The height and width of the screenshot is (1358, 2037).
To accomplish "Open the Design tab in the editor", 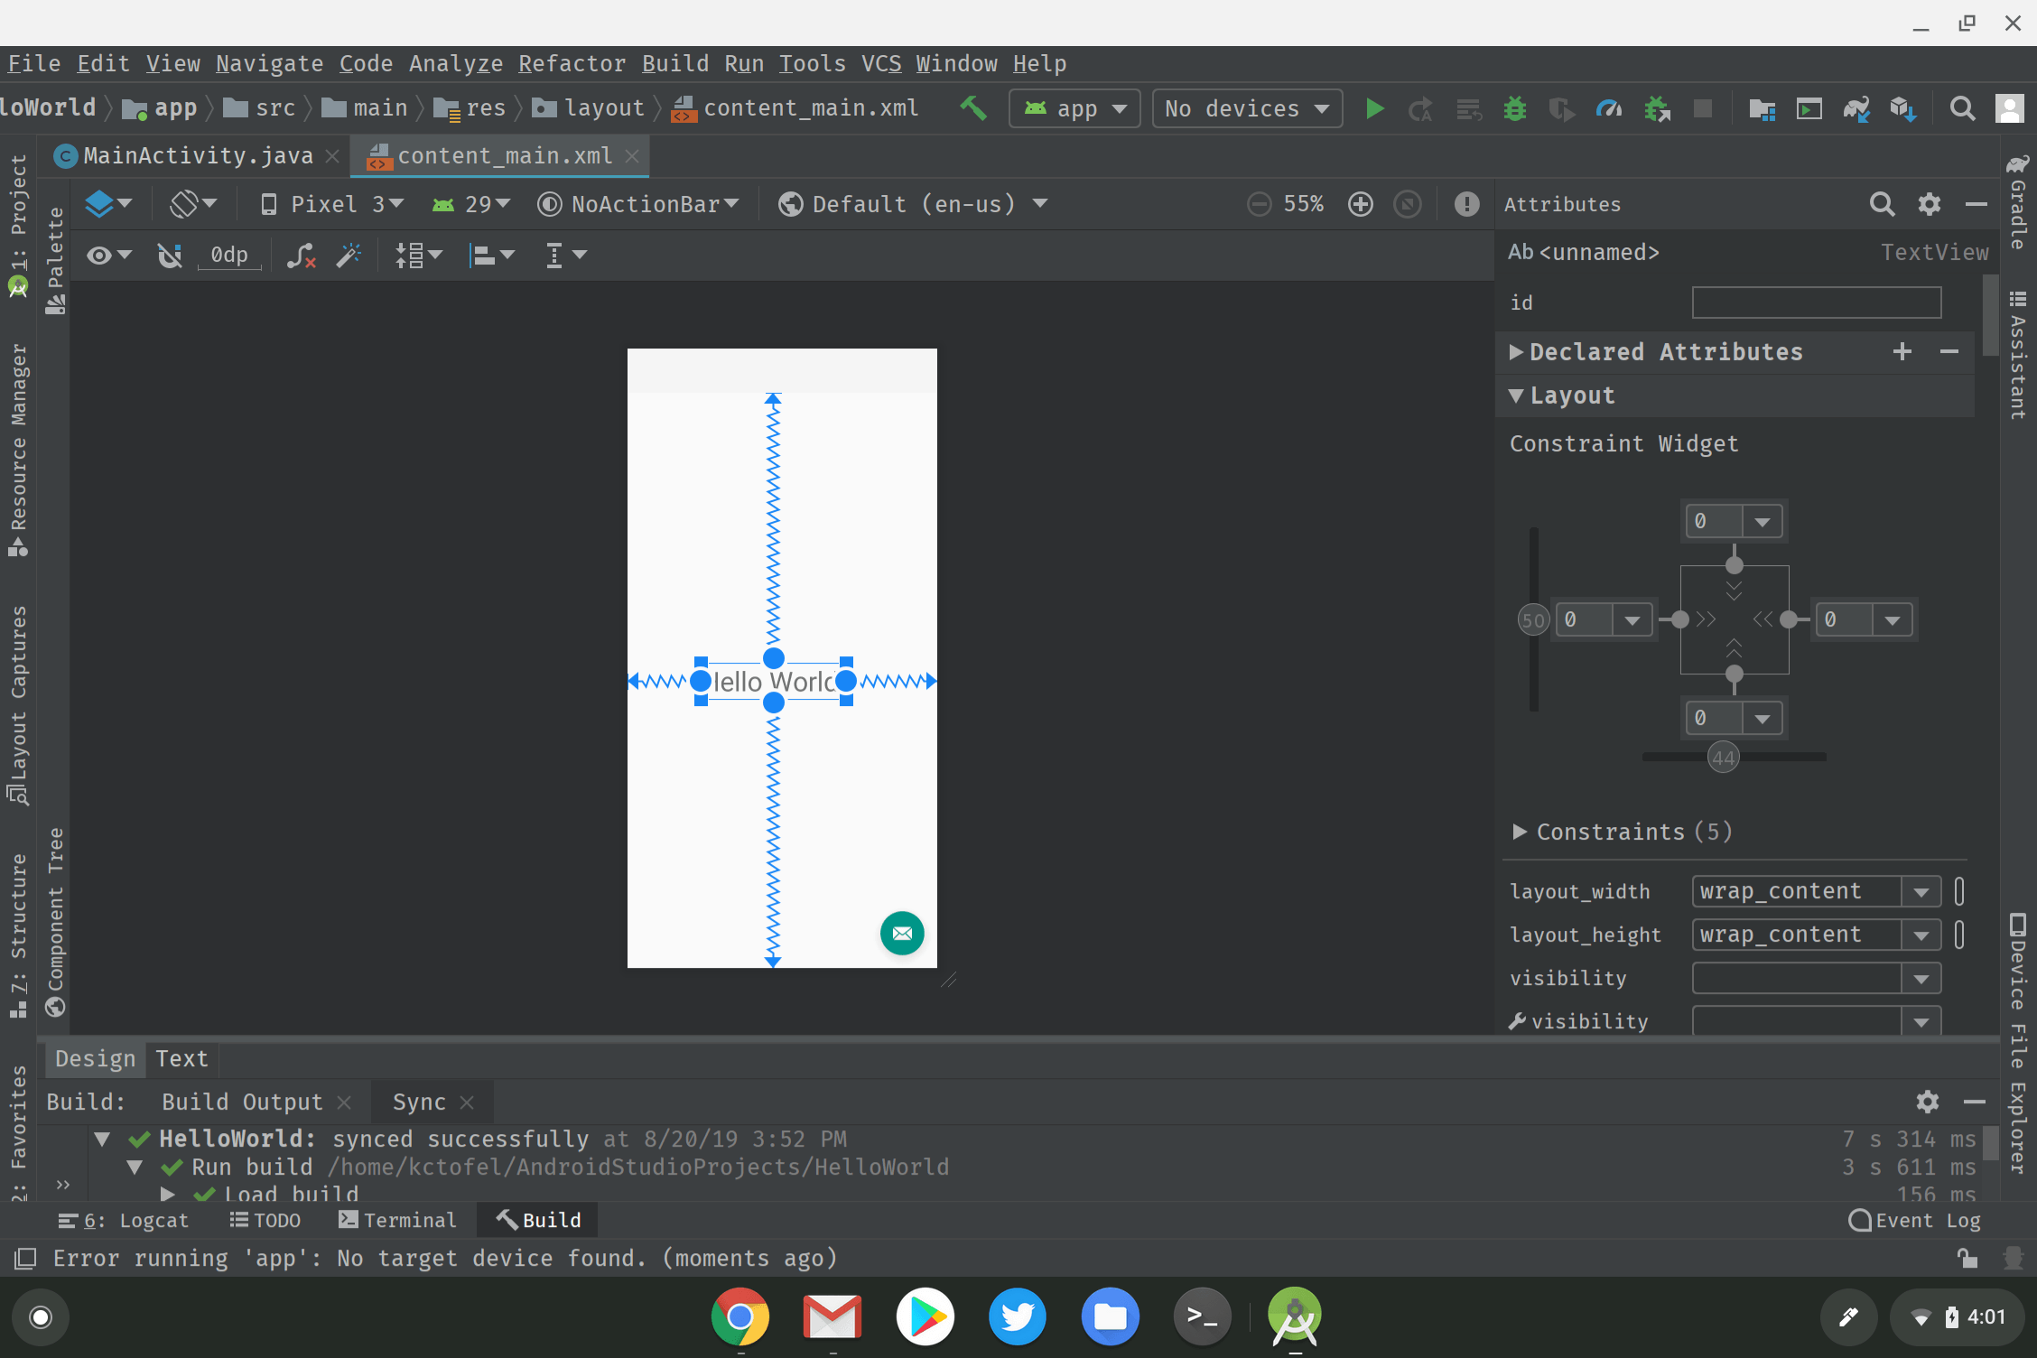I will pyautogui.click(x=94, y=1058).
